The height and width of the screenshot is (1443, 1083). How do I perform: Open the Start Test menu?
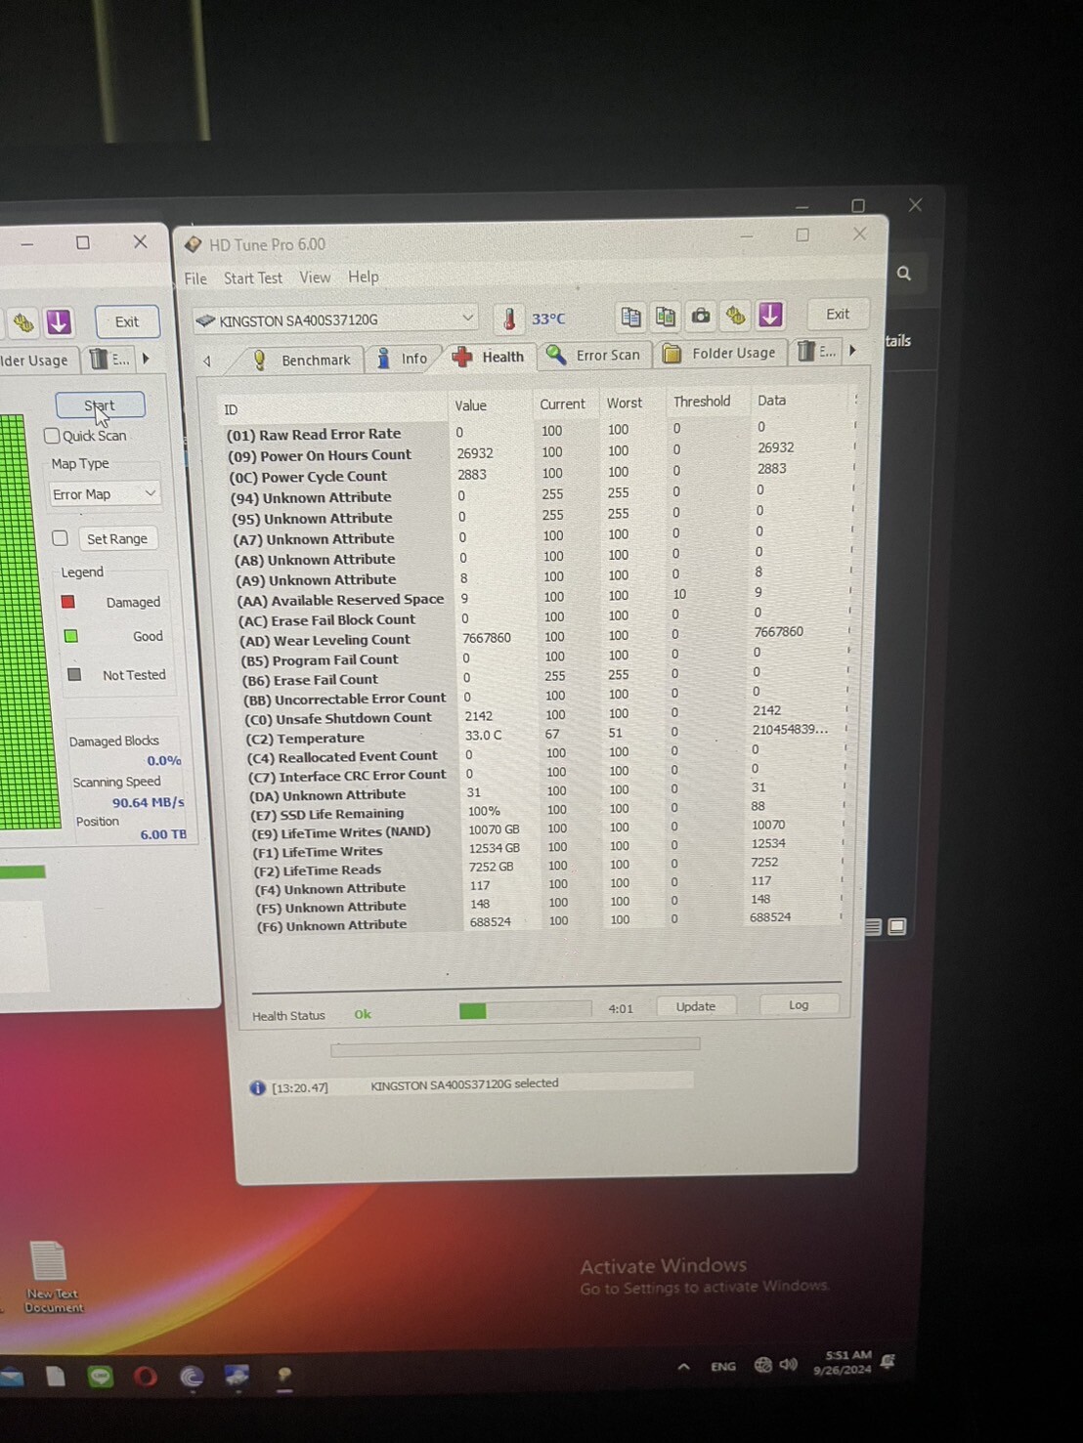(x=252, y=278)
